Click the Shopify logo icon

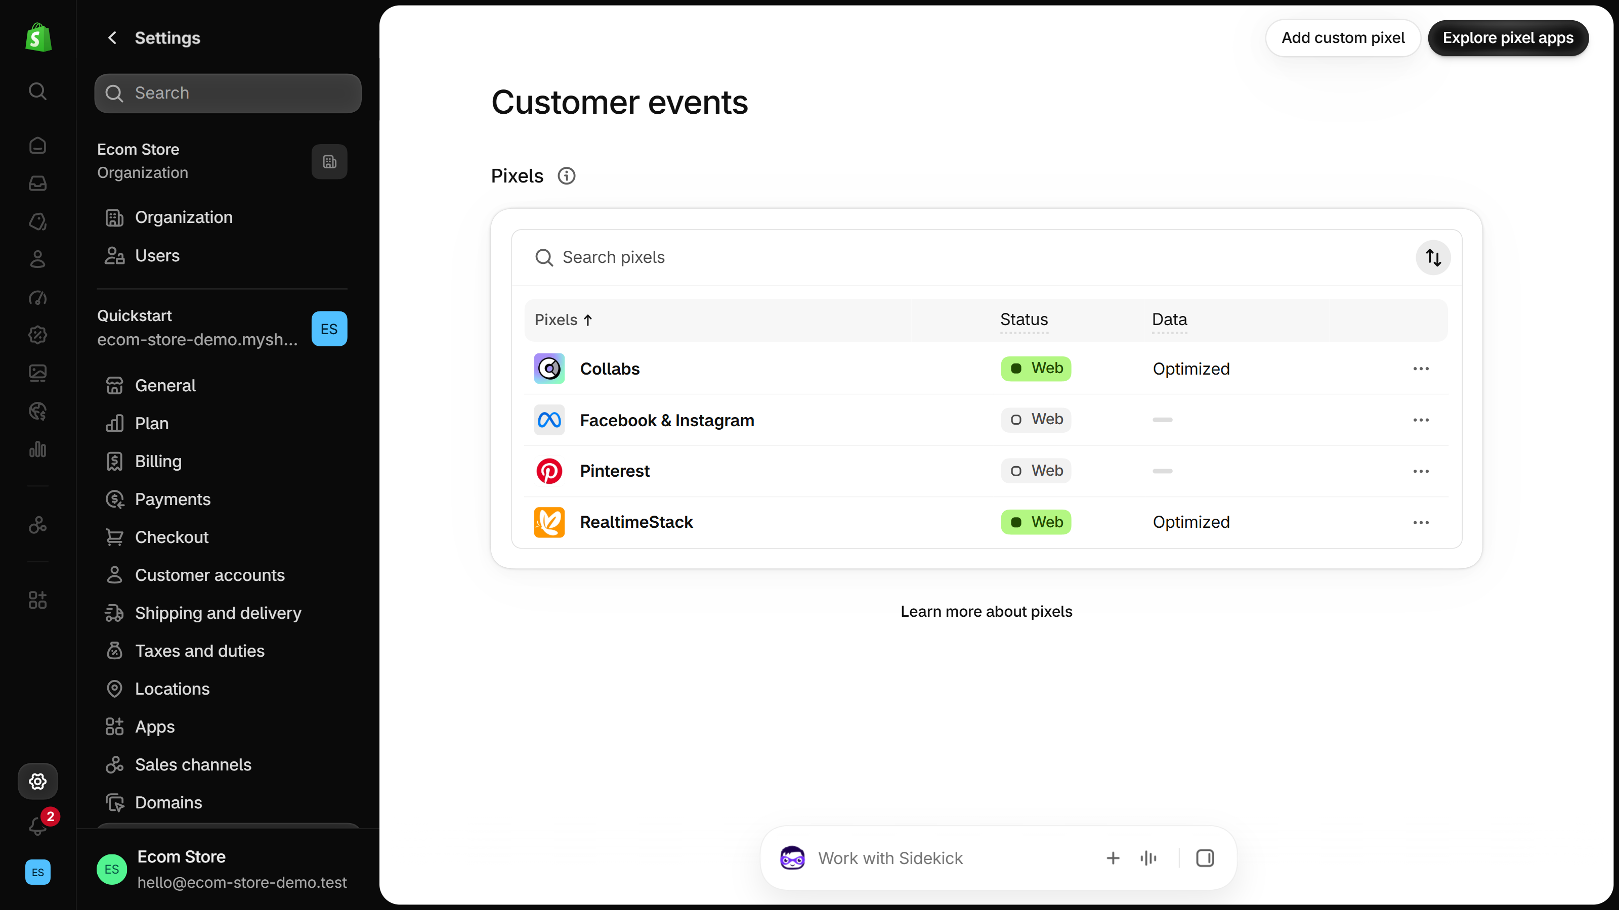(x=38, y=38)
